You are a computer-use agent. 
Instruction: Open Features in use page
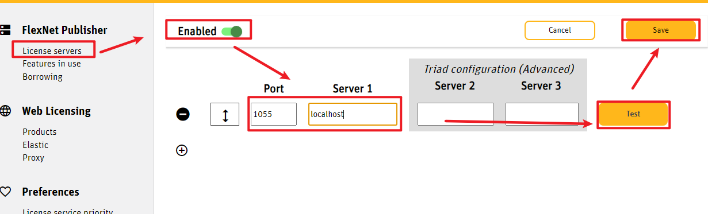(52, 64)
